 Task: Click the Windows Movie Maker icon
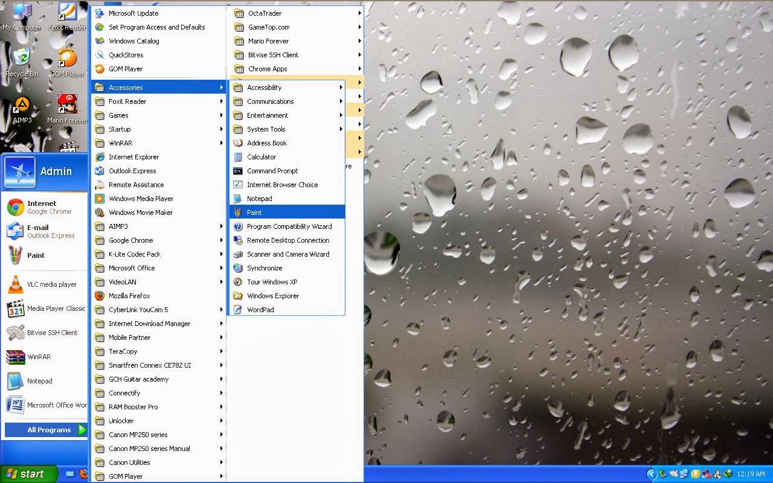(100, 213)
